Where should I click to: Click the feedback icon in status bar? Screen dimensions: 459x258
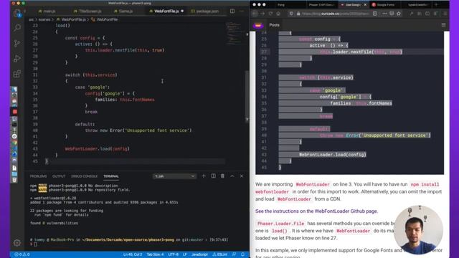(234, 254)
